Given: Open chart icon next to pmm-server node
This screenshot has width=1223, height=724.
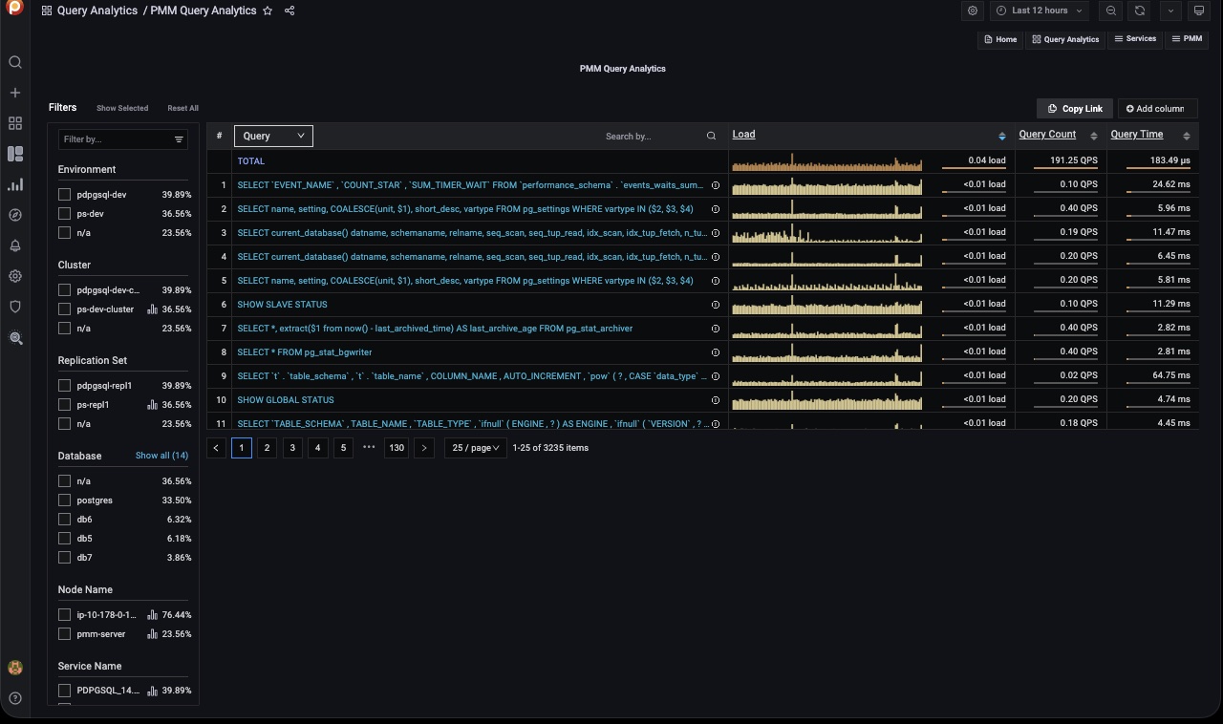Looking at the screenshot, I should click(x=152, y=634).
